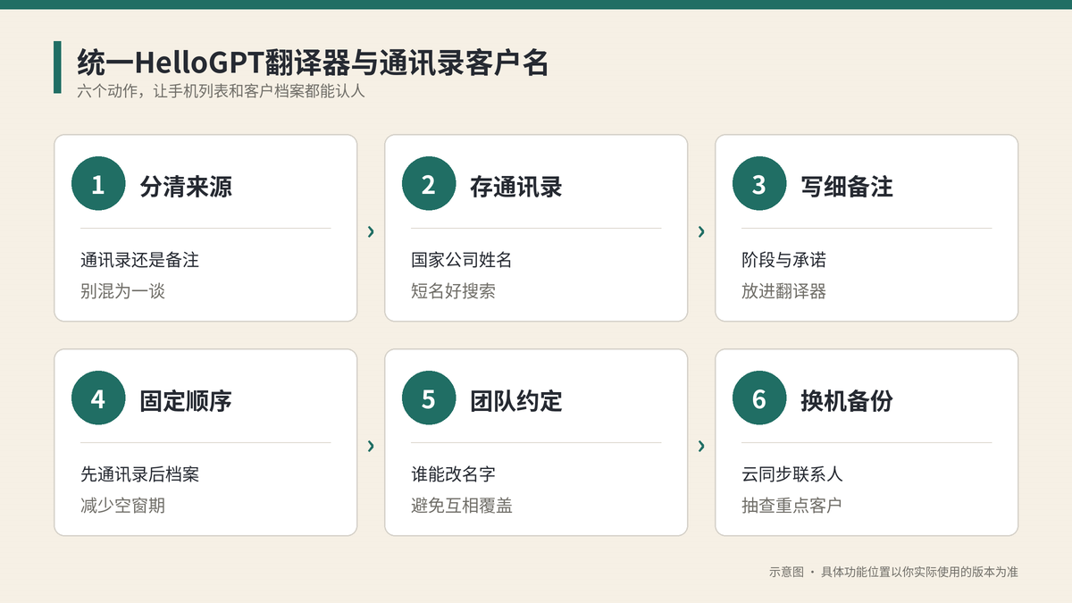This screenshot has height=603, width=1072.
Task: Click the text 谁能改名字
Action: [x=453, y=474]
